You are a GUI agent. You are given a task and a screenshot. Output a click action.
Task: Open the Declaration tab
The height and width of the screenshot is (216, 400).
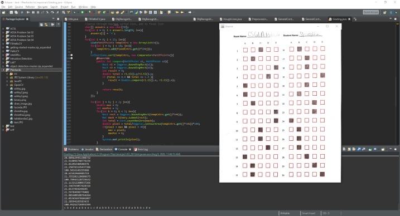pos(104,149)
